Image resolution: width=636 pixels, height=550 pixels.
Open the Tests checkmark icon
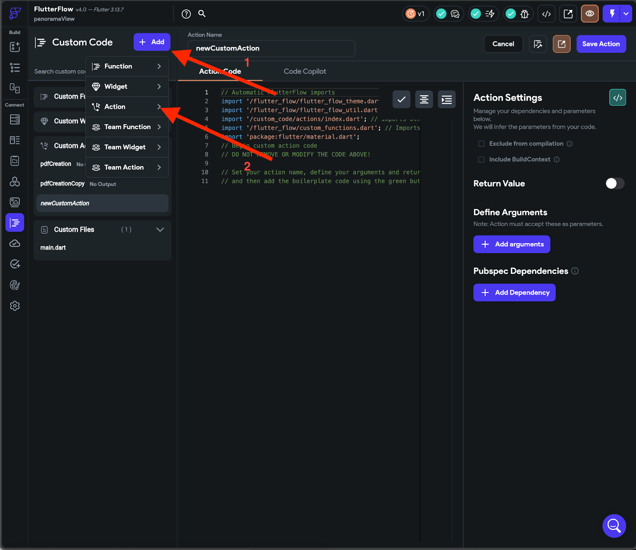(x=15, y=264)
